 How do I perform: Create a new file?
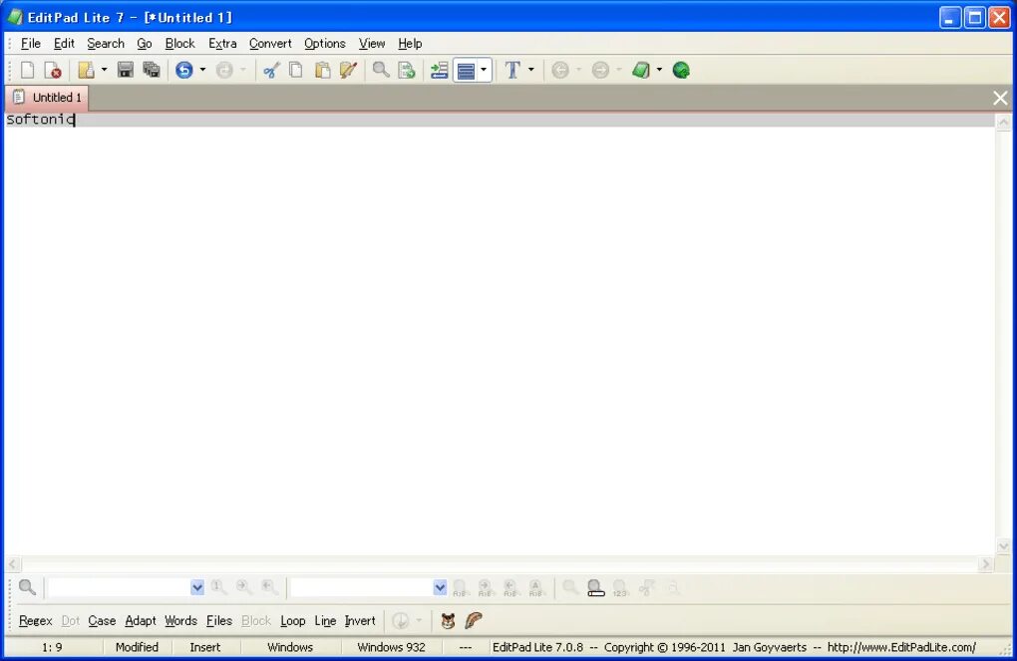click(x=27, y=69)
